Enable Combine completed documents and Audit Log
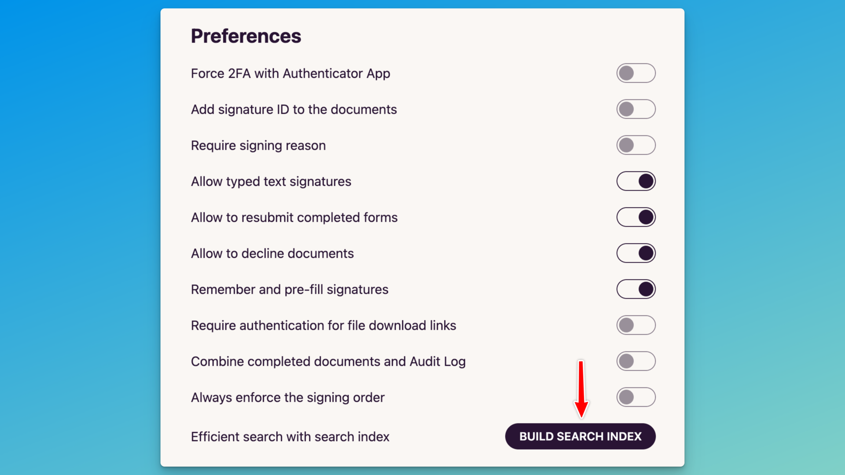The width and height of the screenshot is (845, 475). coord(636,361)
